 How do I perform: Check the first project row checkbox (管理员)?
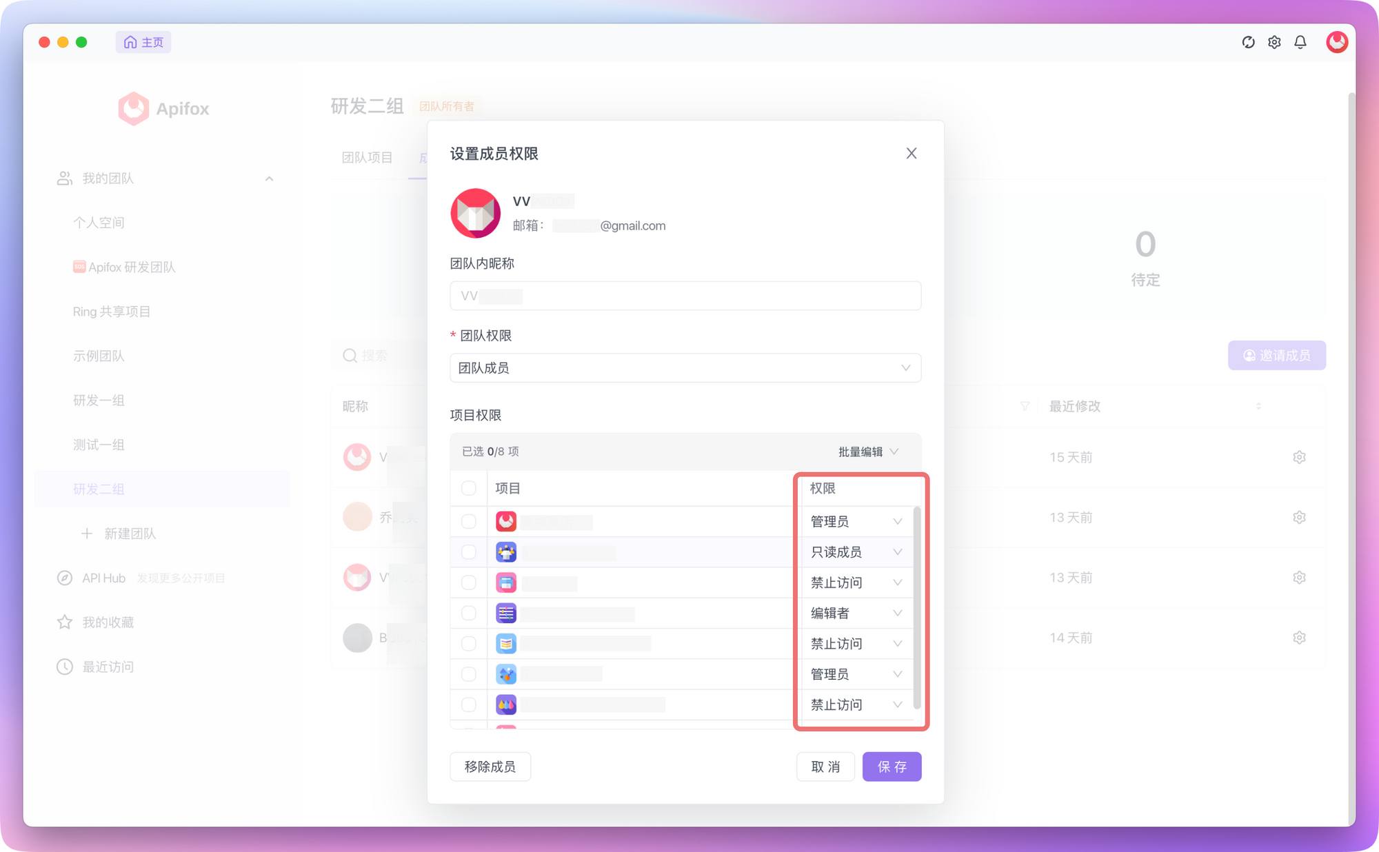(x=469, y=521)
